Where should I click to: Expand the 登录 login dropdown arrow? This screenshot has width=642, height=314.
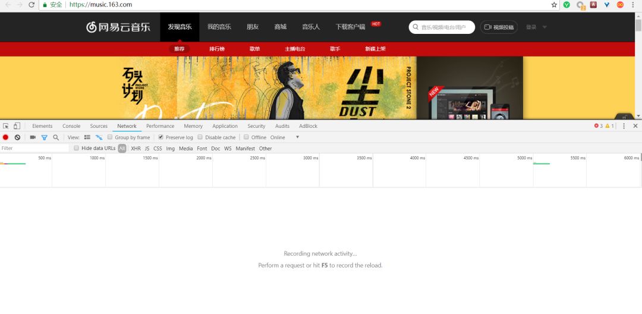[545, 27]
